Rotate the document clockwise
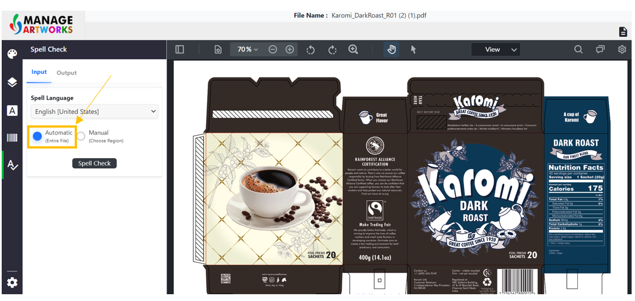This screenshot has width=635, height=301. point(332,49)
